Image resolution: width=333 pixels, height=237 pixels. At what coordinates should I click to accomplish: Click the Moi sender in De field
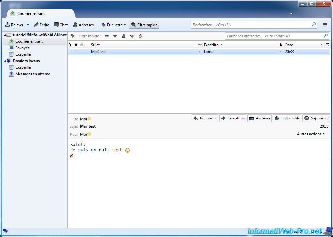click(x=83, y=119)
